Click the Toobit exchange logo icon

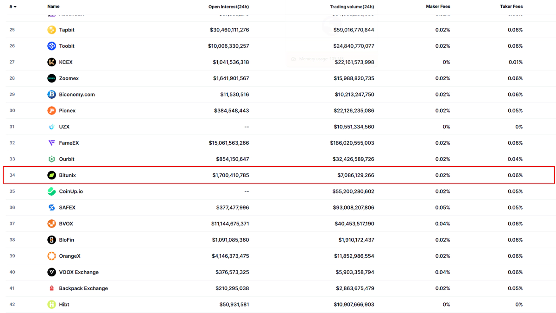click(x=51, y=46)
